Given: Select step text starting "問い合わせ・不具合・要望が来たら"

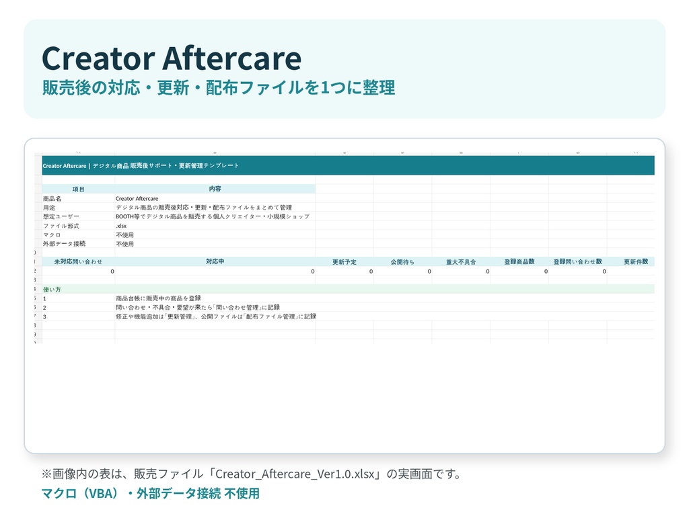Looking at the screenshot, I should point(198,308).
